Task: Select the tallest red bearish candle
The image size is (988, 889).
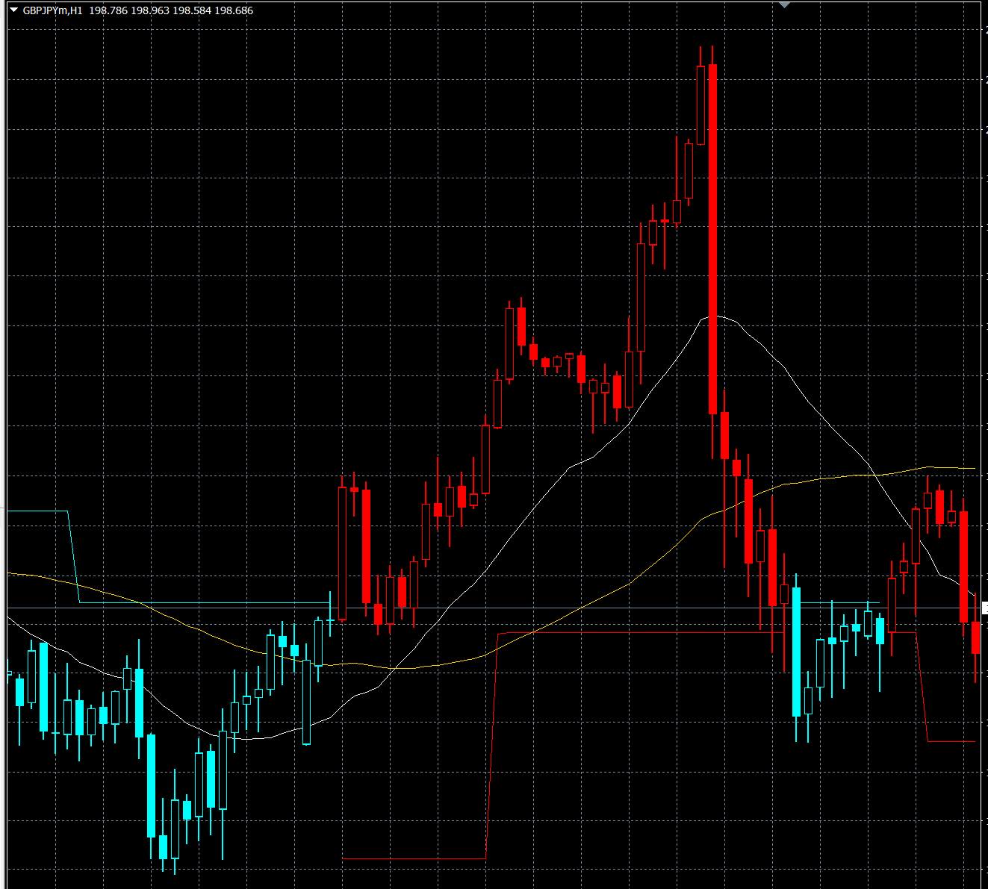Action: pyautogui.click(x=712, y=239)
